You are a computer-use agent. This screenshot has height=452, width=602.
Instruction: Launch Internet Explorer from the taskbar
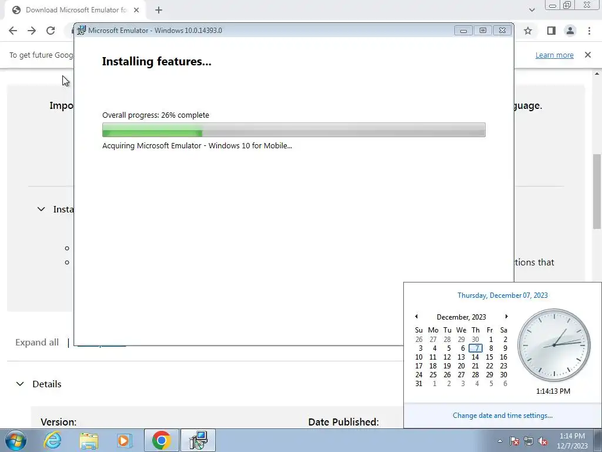[52, 440]
